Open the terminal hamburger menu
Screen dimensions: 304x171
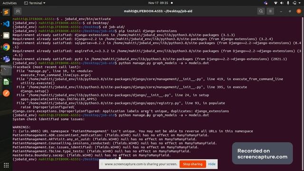click(x=270, y=11)
